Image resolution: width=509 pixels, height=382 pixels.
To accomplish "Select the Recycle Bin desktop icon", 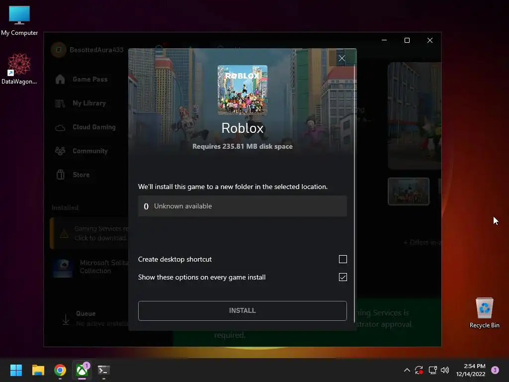I will pos(484,313).
